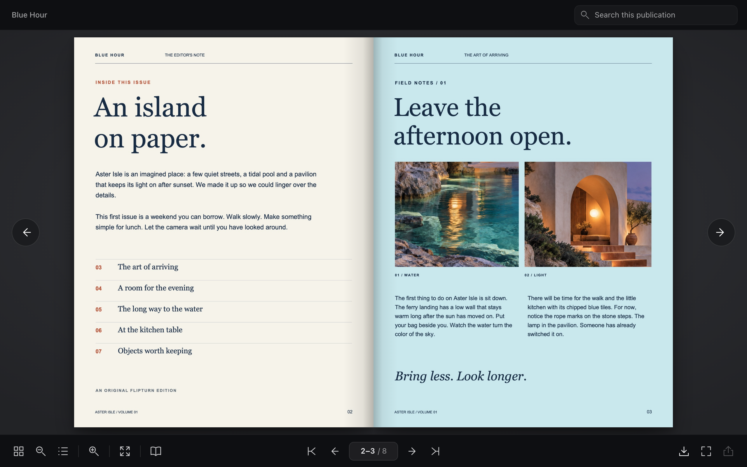Image resolution: width=747 pixels, height=467 pixels.
Task: Click the lit pavilion arch photo
Action: pos(588,214)
